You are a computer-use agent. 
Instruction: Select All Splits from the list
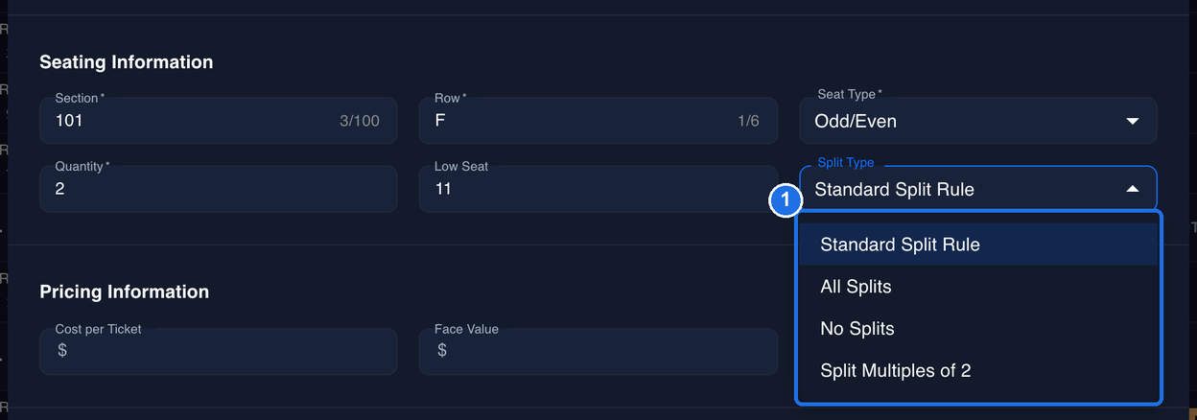pyautogui.click(x=978, y=287)
